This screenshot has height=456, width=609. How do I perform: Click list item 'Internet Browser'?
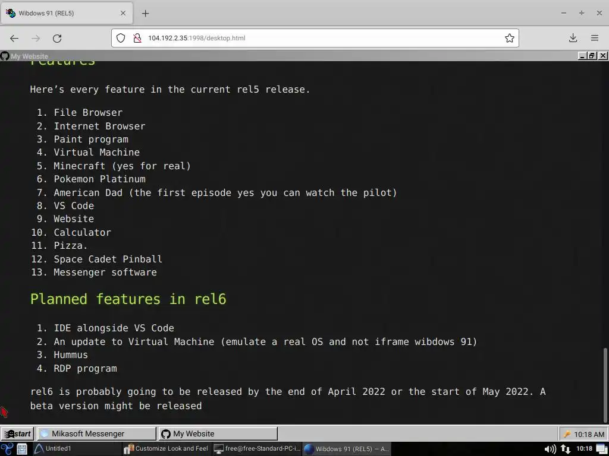99,126
